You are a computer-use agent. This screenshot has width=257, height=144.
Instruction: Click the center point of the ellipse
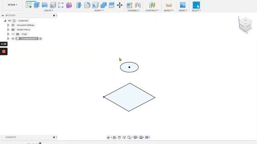[129, 67]
